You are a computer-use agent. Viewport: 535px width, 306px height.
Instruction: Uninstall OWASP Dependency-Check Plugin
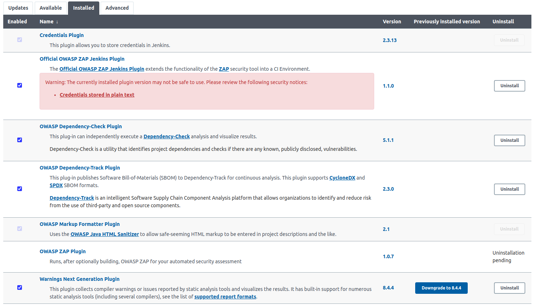pyautogui.click(x=509, y=140)
